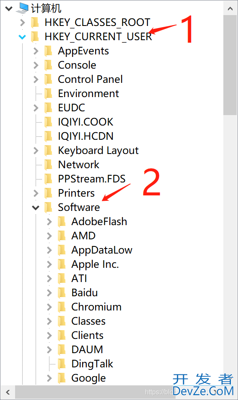Click the vertical scrollbar up arrow
The image size is (238, 400).
230,8
